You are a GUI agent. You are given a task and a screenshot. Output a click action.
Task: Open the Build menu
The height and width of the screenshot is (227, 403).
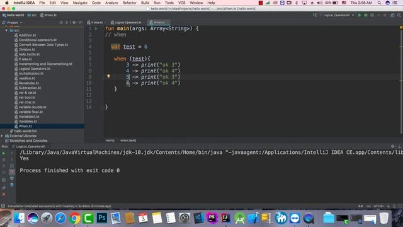point(145,3)
